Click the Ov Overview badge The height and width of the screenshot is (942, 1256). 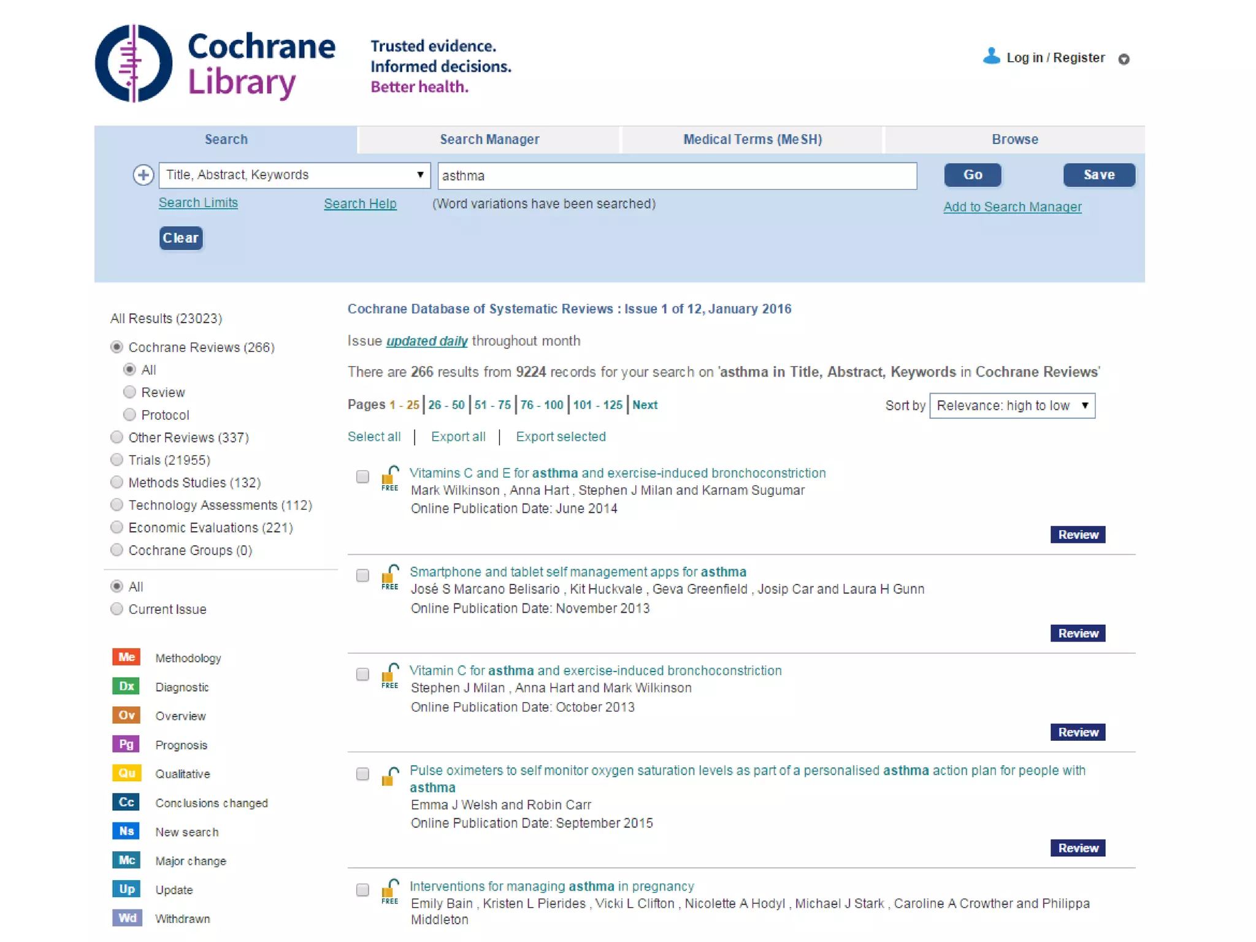point(126,715)
